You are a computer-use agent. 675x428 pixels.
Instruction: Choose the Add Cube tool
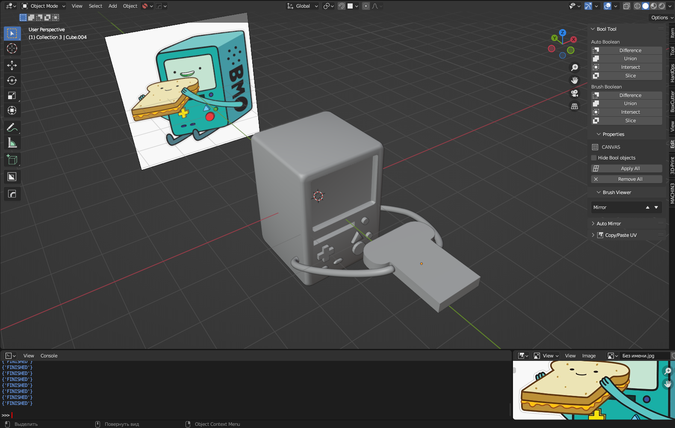tap(12, 160)
